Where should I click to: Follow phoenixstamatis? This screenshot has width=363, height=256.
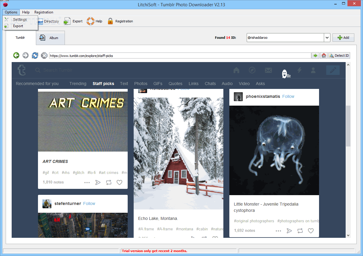point(288,96)
